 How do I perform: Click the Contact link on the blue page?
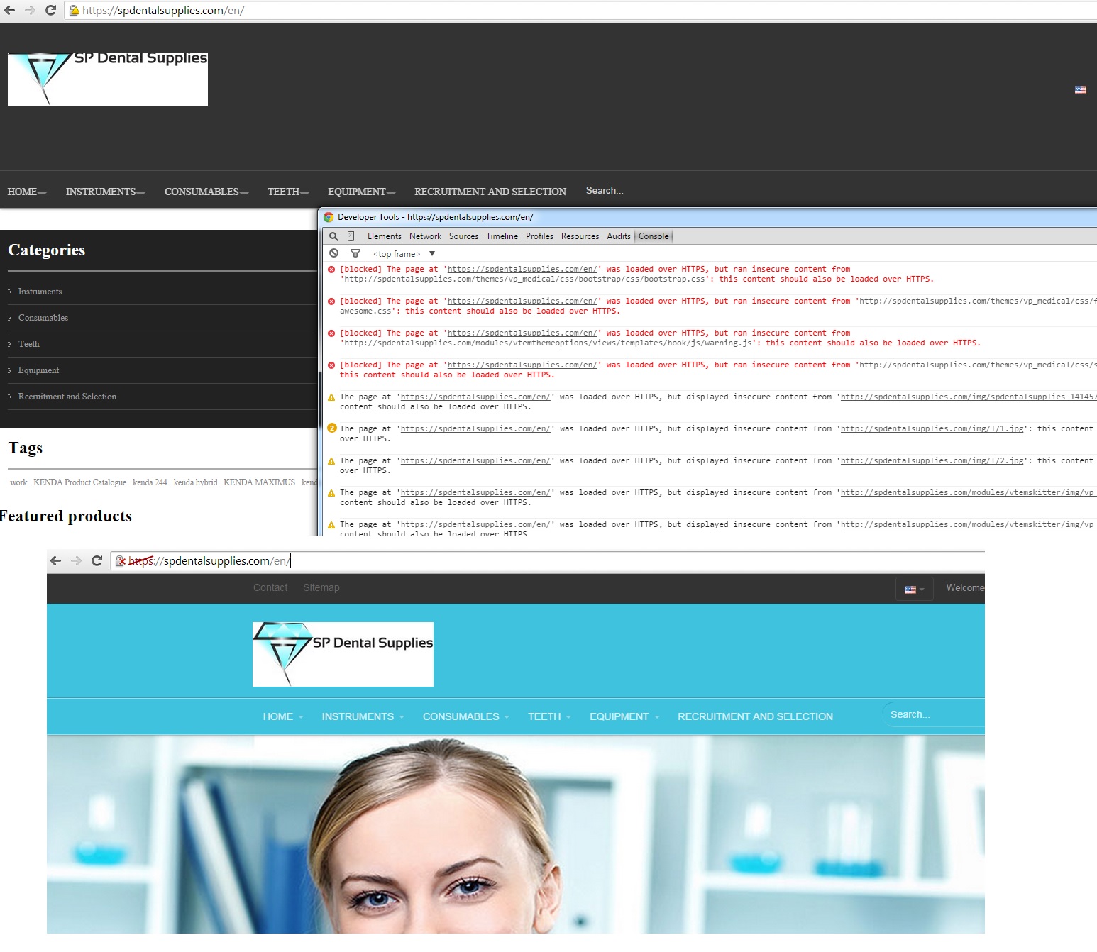coord(270,587)
